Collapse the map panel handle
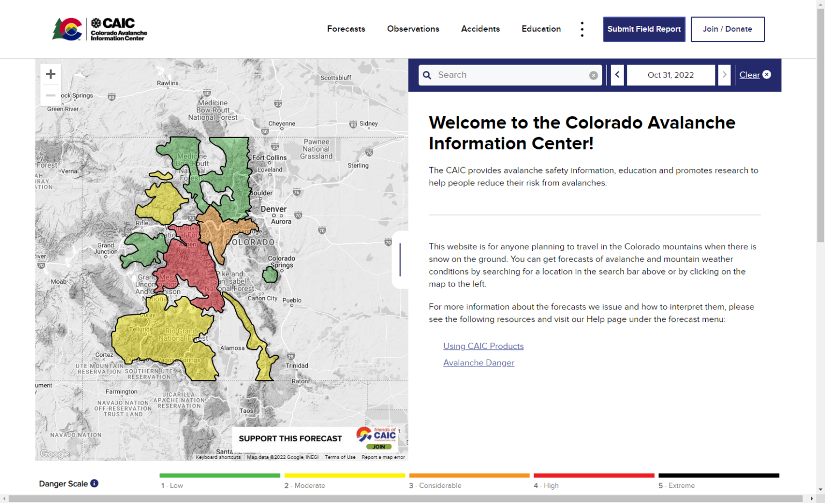This screenshot has height=503, width=825. (x=400, y=260)
